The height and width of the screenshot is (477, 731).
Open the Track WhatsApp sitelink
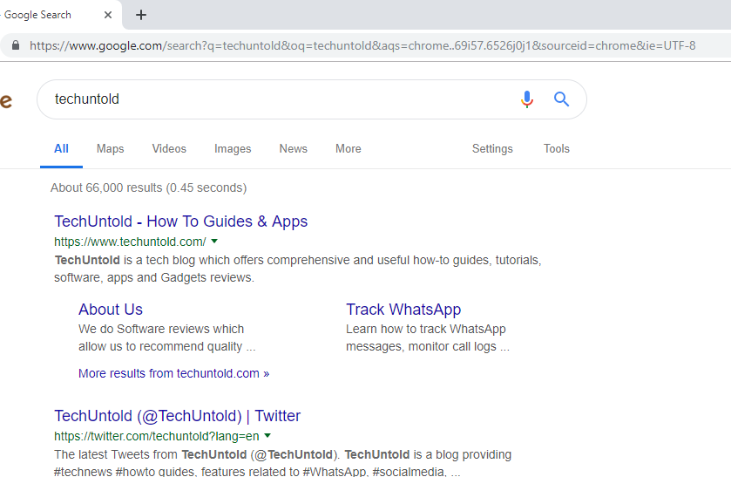point(403,310)
